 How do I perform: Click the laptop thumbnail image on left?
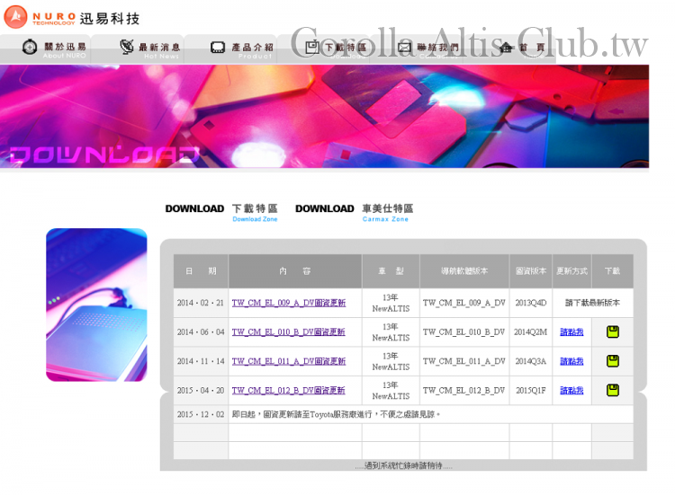tap(96, 305)
